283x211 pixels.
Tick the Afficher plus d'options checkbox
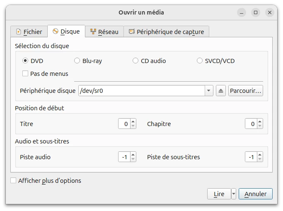[x=13, y=180]
